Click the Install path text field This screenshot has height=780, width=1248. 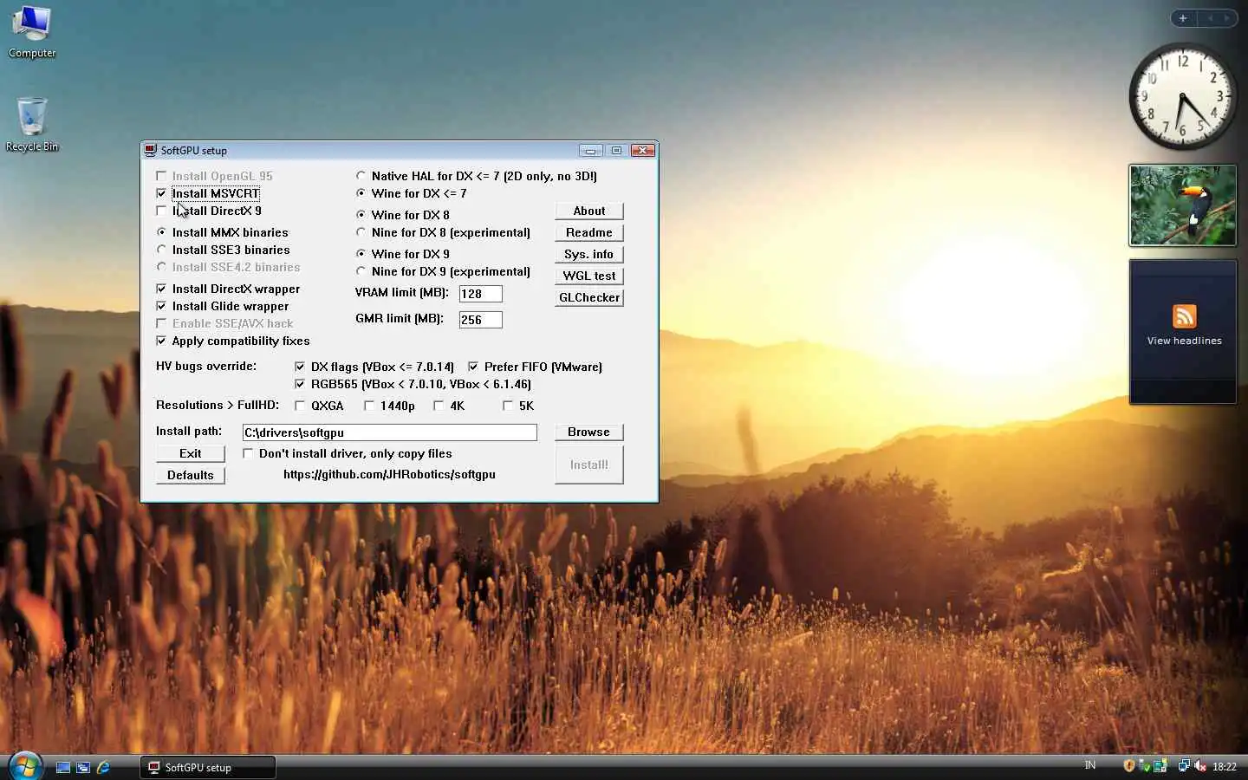[x=390, y=432]
